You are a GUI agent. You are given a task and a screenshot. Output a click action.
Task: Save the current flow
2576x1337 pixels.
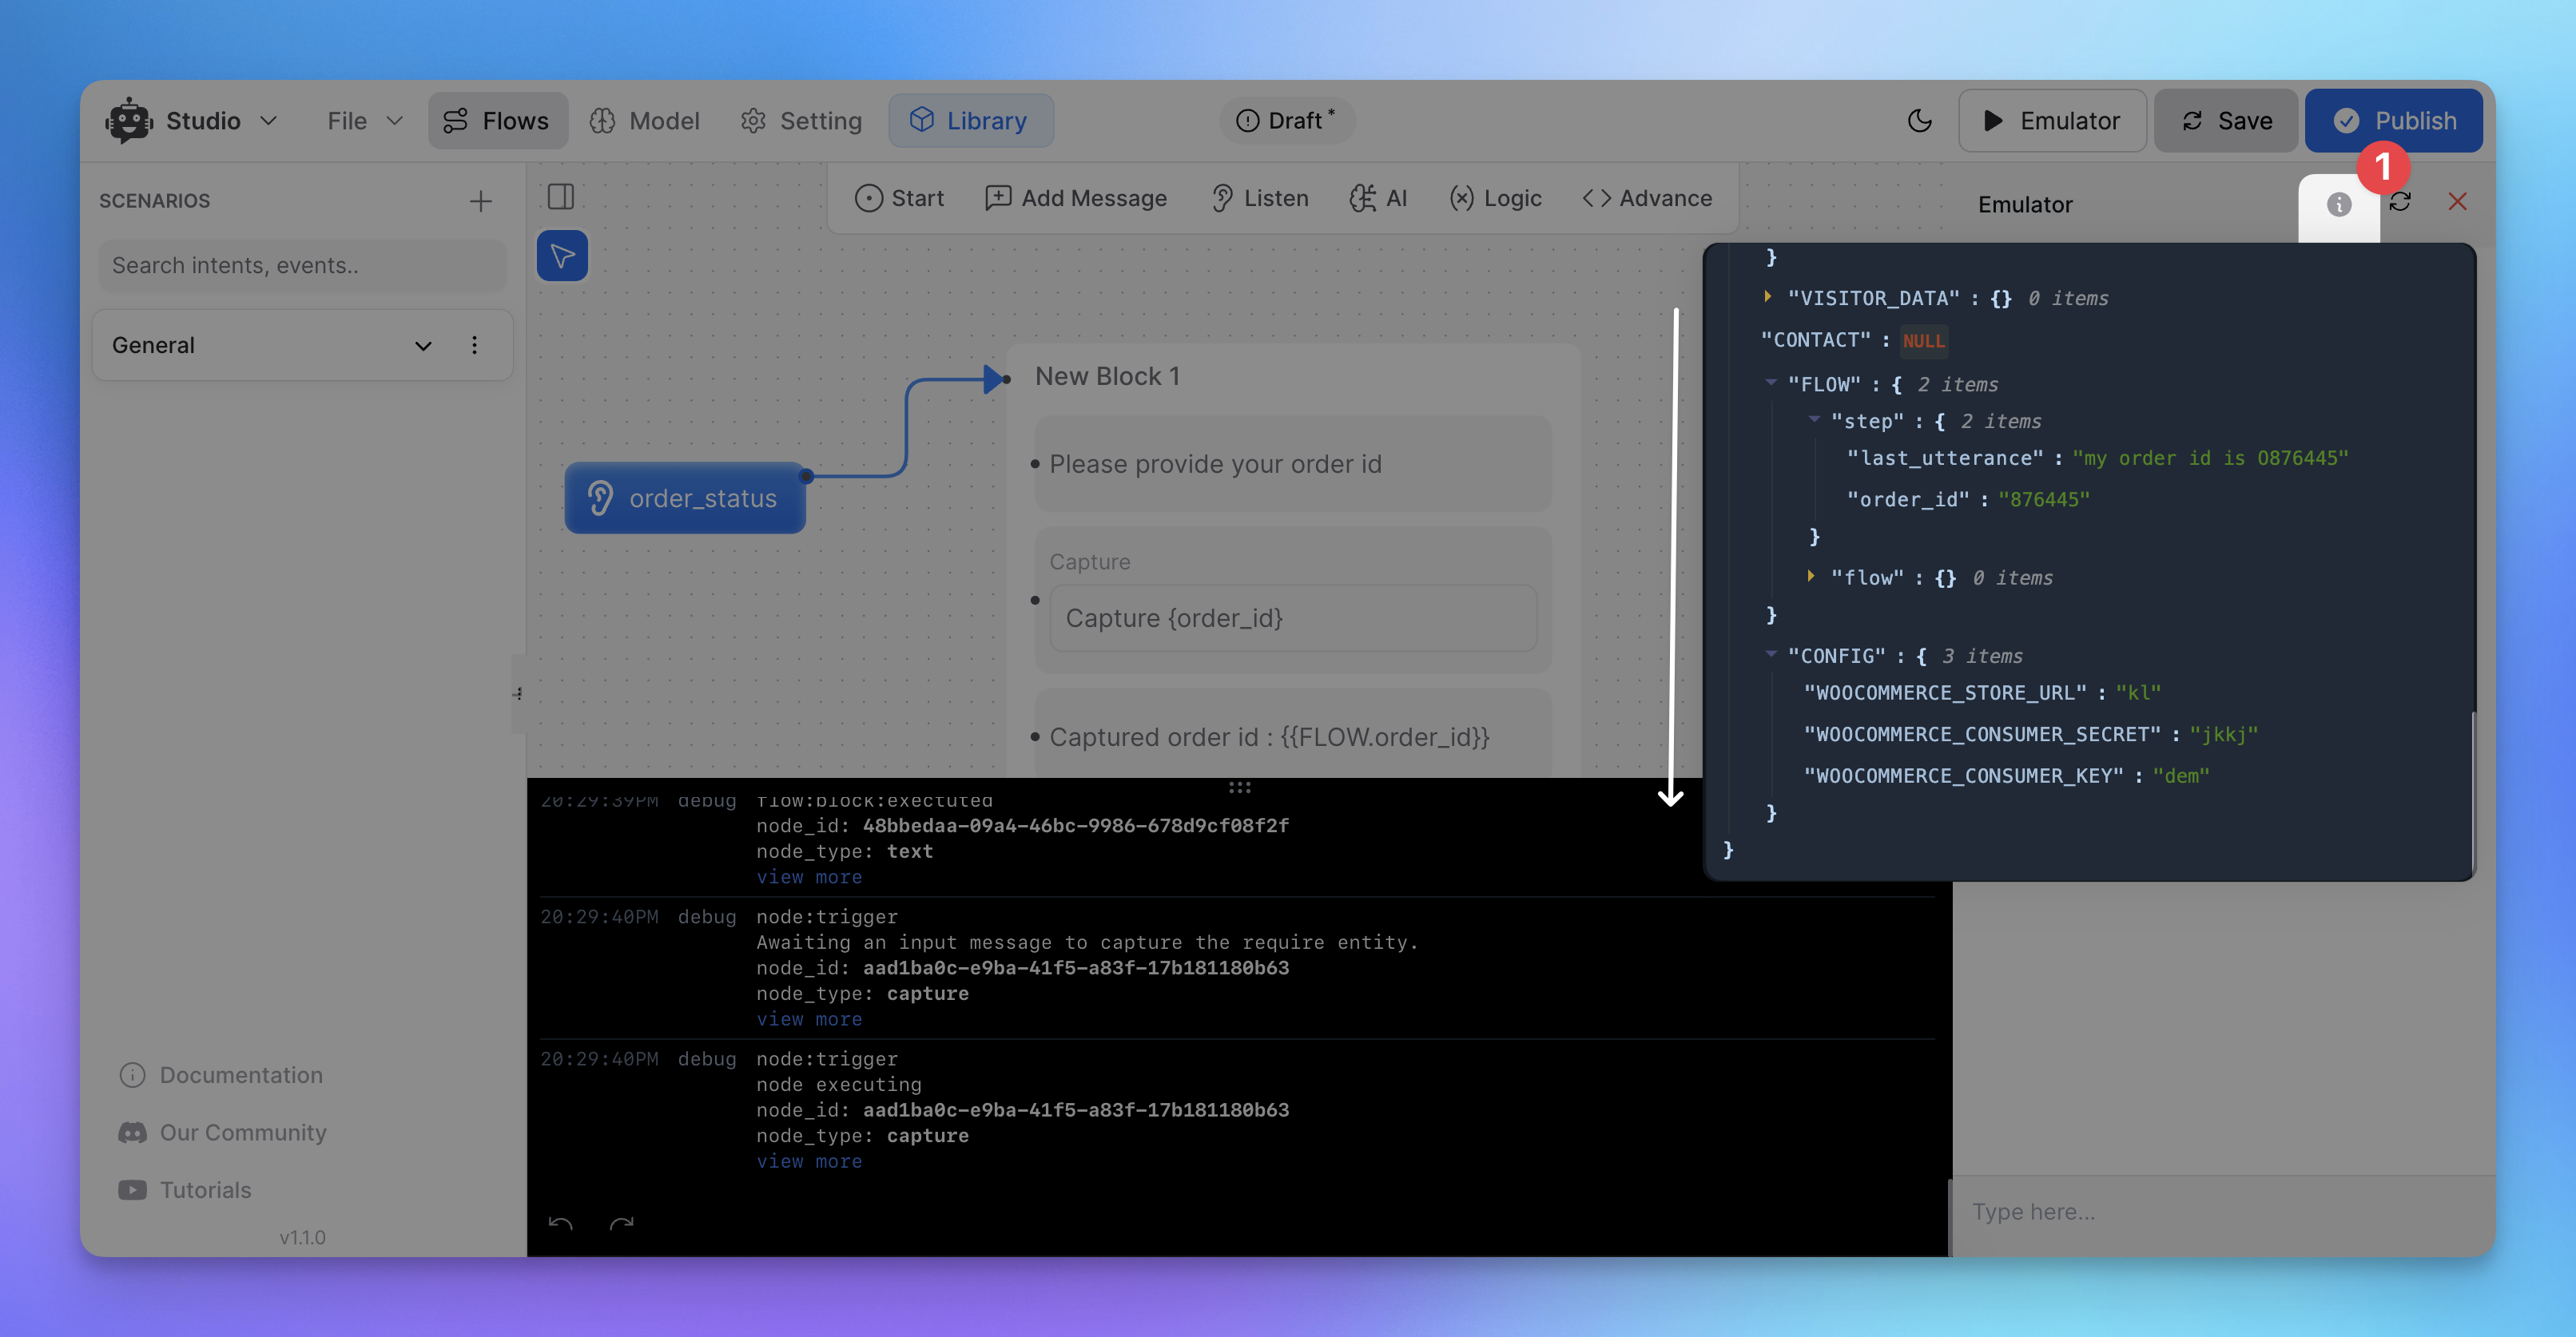(2226, 121)
